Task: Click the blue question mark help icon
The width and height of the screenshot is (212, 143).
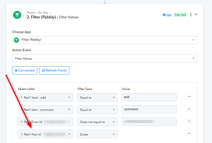Action: point(164,15)
